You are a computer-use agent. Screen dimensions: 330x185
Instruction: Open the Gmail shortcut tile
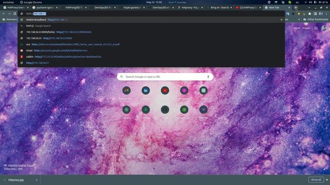coord(126,90)
